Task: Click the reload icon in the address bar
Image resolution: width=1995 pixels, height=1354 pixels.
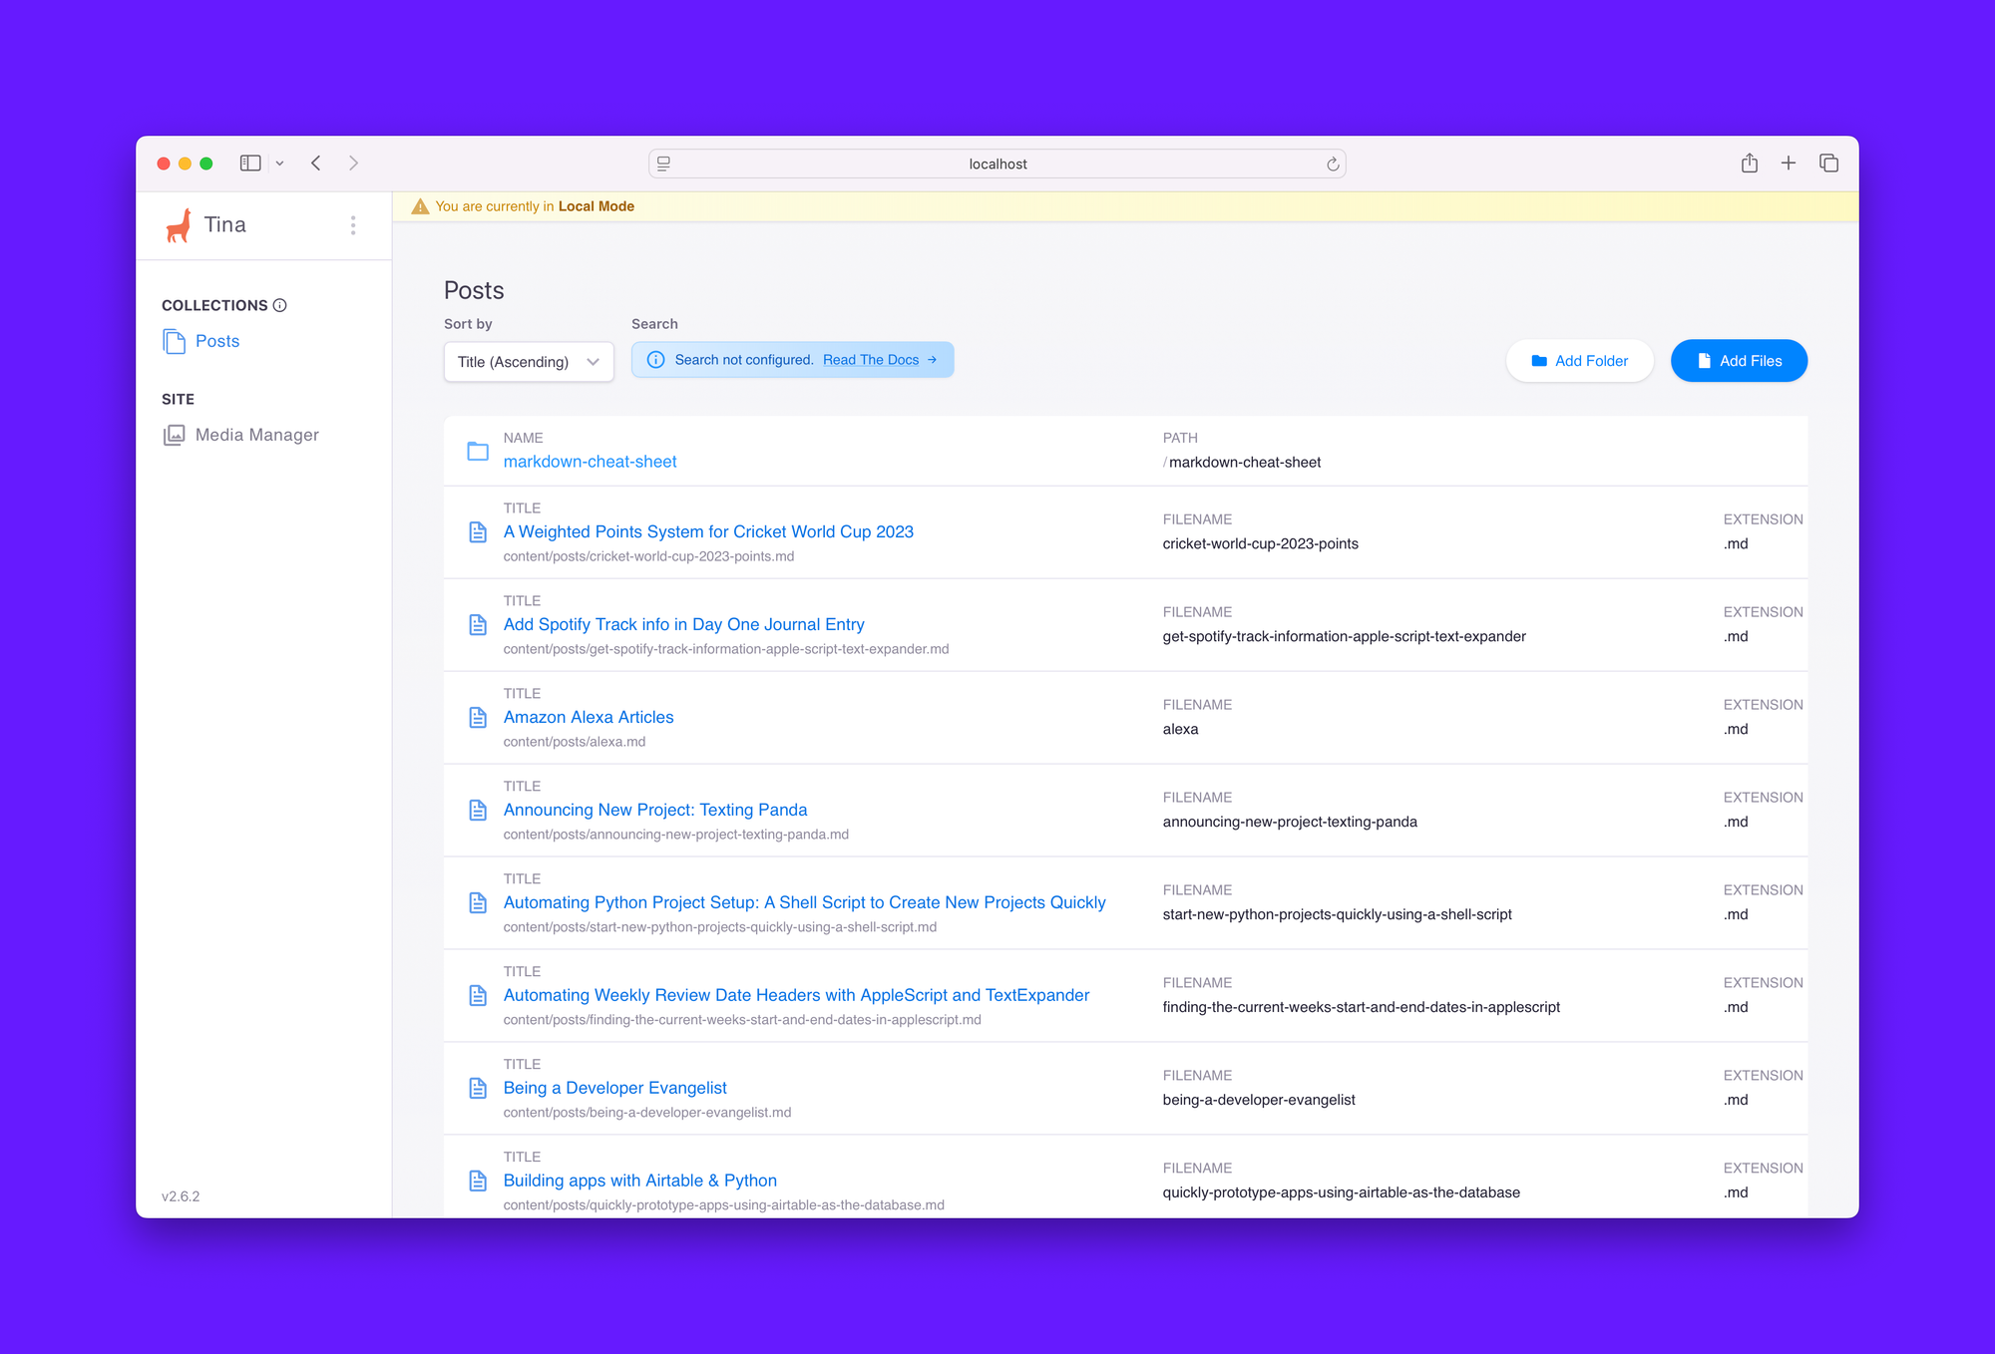Action: (x=1332, y=164)
